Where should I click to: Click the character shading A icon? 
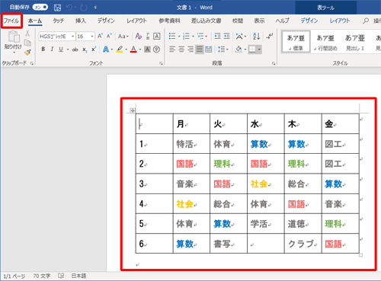pyautogui.click(x=147, y=49)
